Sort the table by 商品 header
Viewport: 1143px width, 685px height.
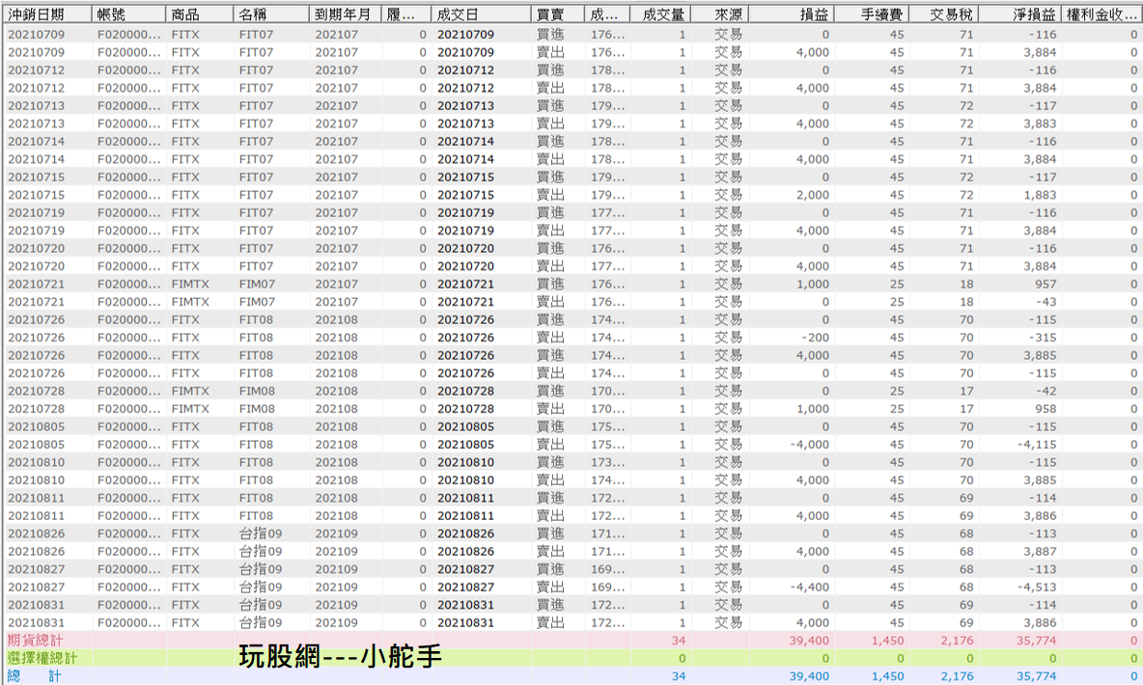coord(200,14)
